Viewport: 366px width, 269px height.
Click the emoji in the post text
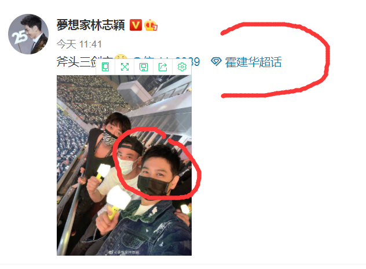coord(121,57)
